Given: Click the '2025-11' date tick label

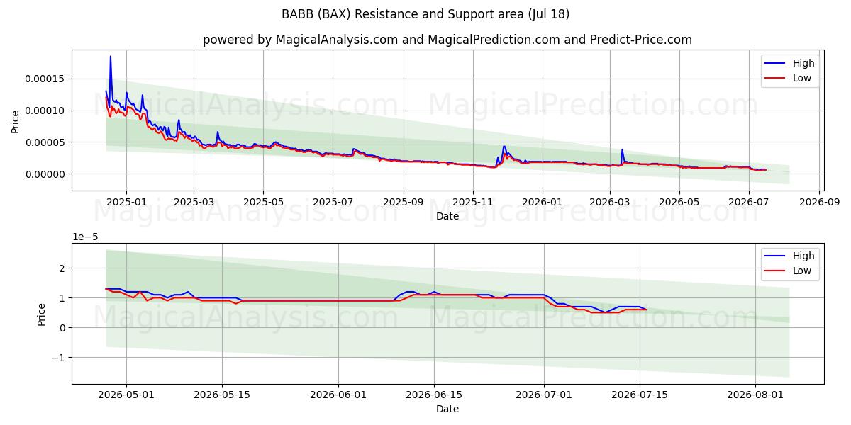Looking at the screenshot, I should pos(473,202).
